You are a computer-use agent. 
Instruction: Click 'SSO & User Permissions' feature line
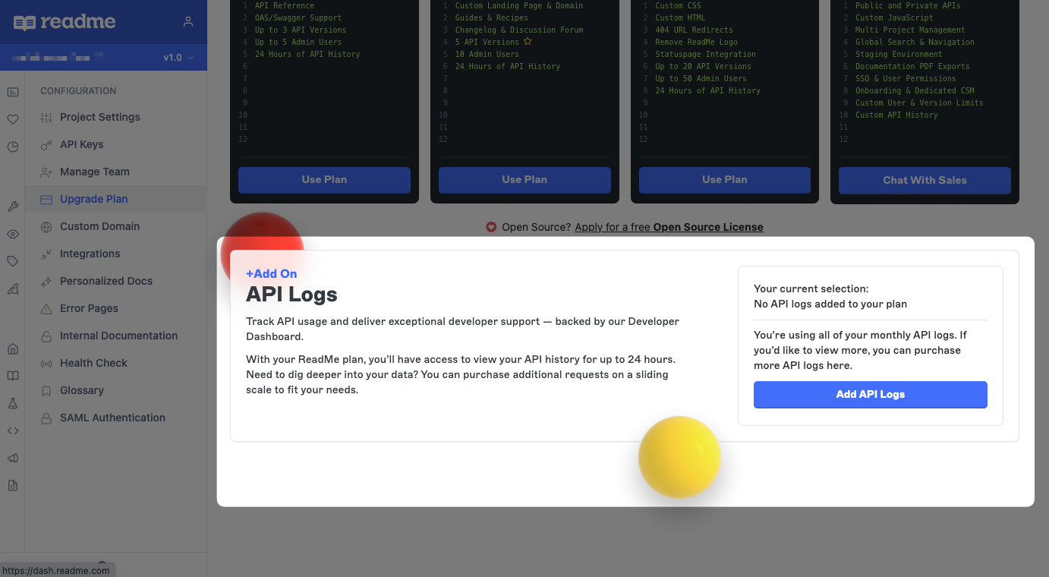pos(906,78)
